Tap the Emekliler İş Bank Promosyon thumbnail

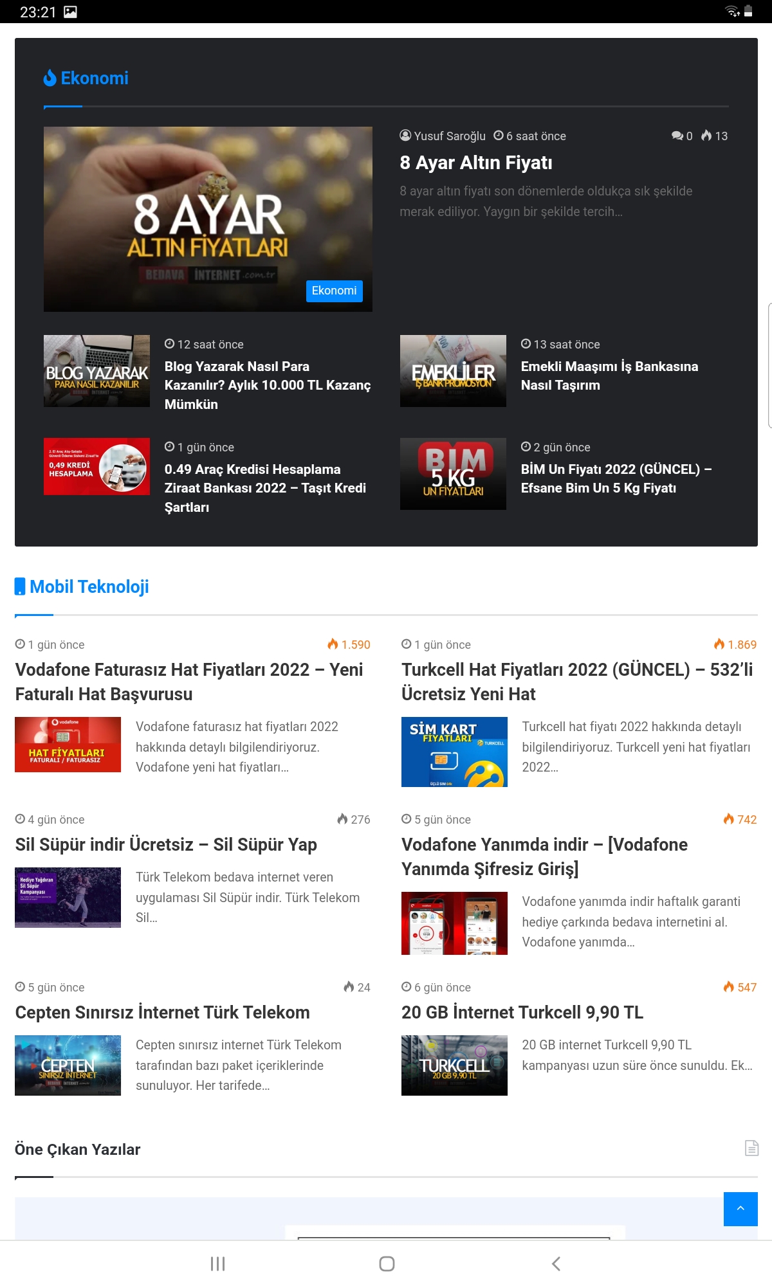point(453,371)
